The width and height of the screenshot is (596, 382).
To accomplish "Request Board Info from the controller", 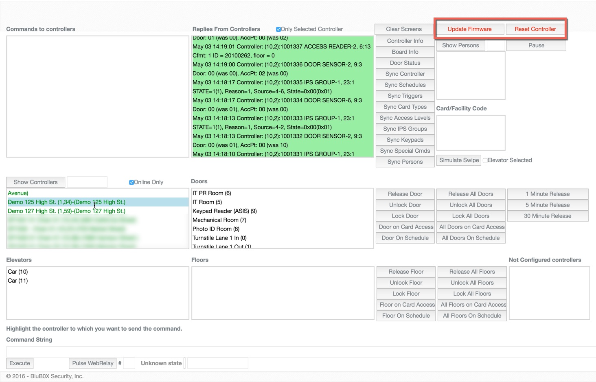I will point(405,52).
